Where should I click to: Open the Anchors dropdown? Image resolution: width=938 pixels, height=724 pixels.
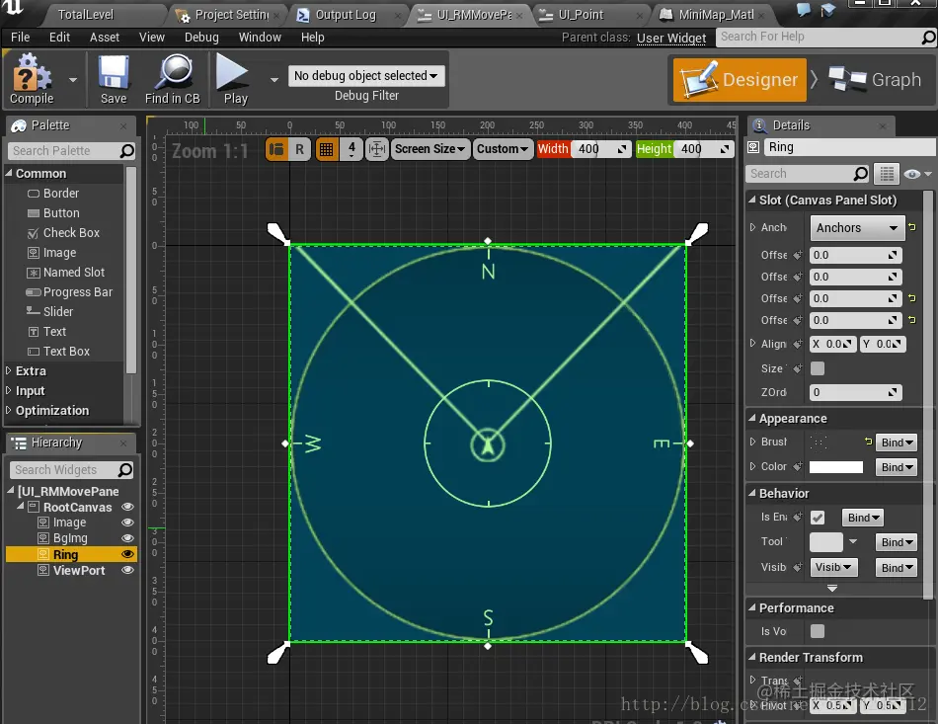[x=856, y=228]
